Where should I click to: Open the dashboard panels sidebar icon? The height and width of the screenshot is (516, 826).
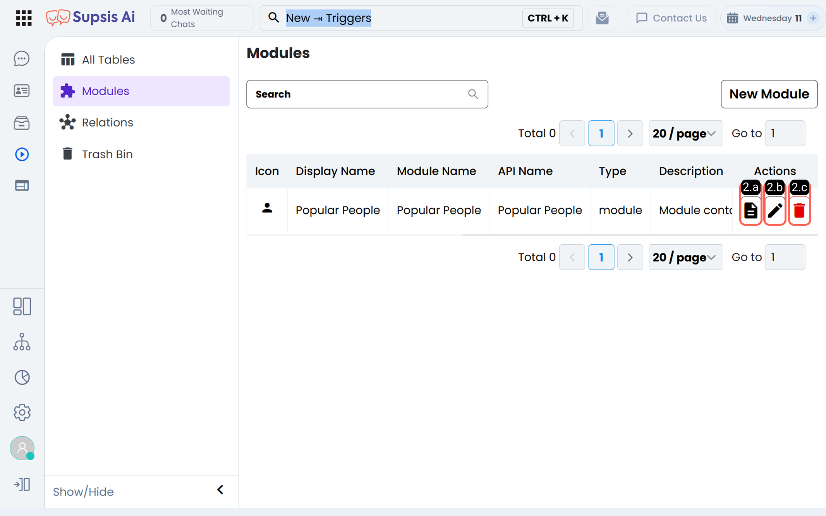pyautogui.click(x=22, y=307)
